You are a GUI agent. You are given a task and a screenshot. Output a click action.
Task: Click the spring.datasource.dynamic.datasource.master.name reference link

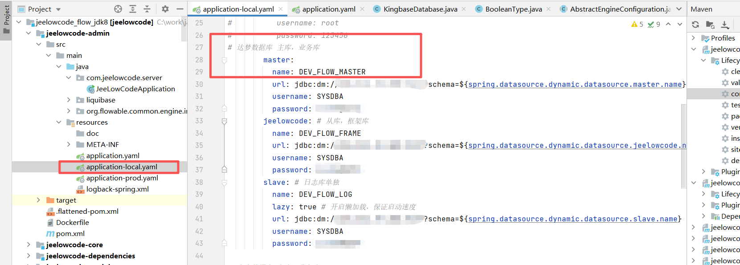point(575,85)
